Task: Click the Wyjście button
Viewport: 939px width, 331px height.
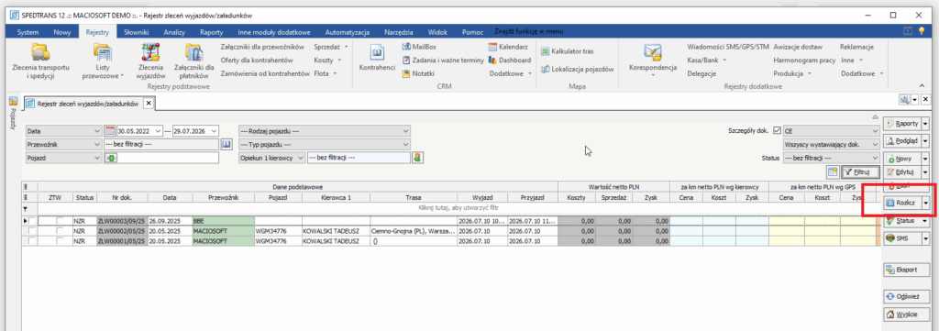Action: [906, 314]
